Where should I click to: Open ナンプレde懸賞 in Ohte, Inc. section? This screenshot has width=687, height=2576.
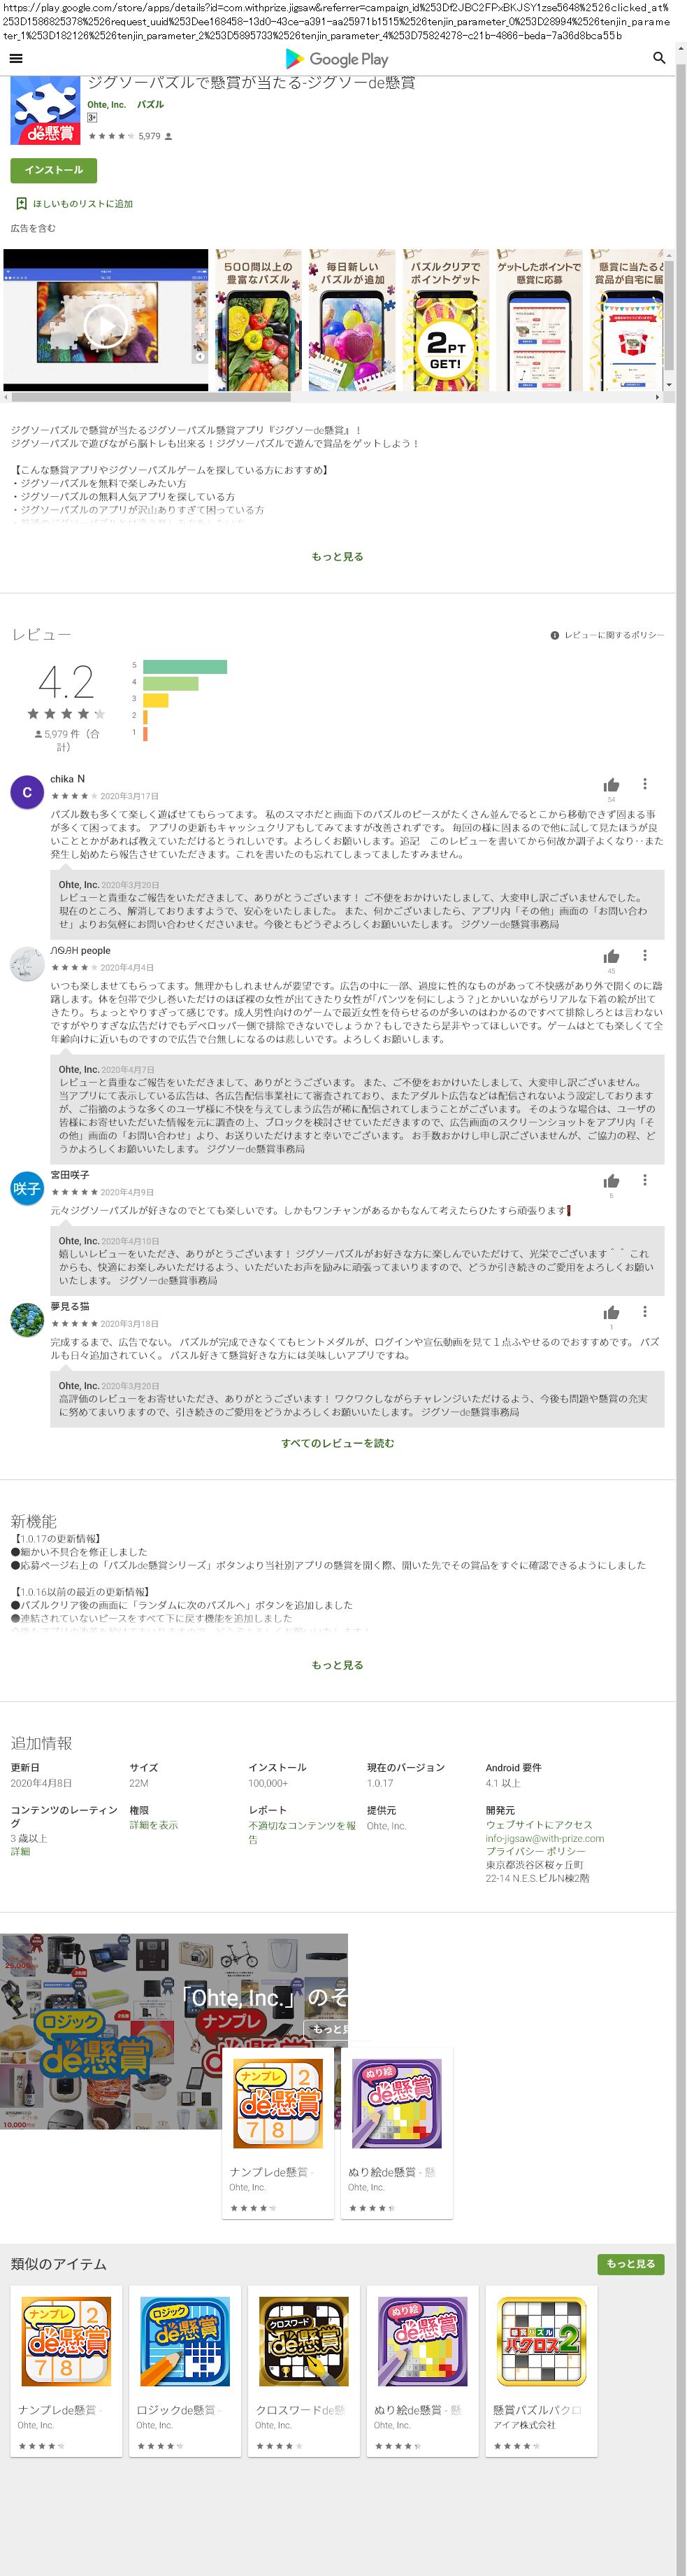pyautogui.click(x=277, y=2132)
